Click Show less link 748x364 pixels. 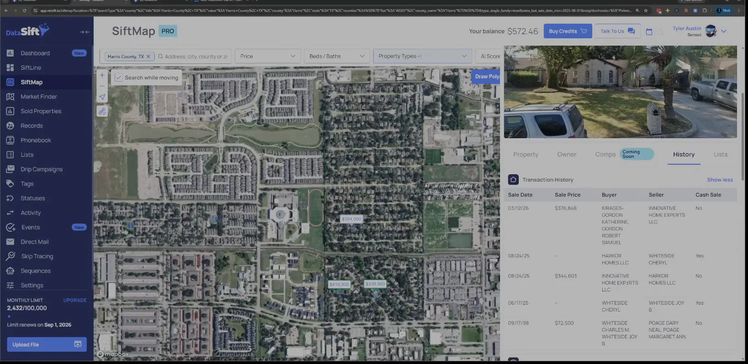(720, 180)
